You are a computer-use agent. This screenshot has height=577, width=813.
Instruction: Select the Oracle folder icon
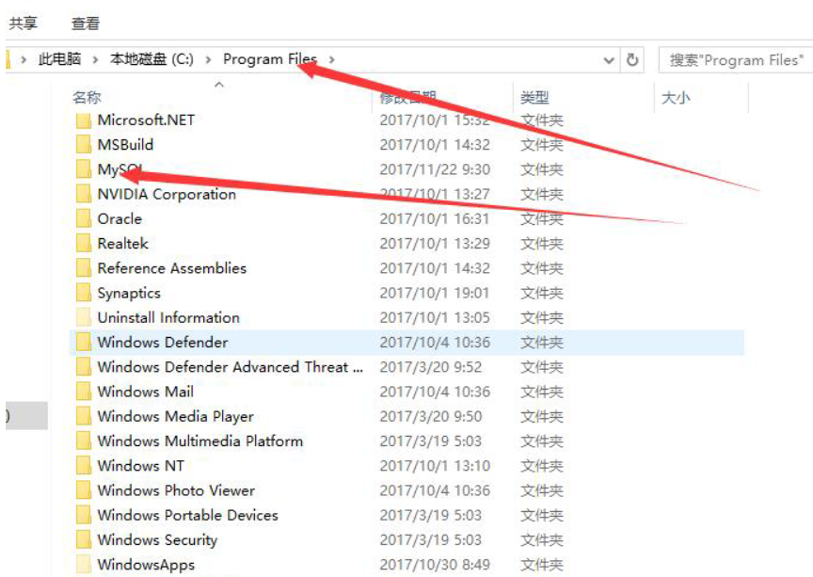click(84, 219)
